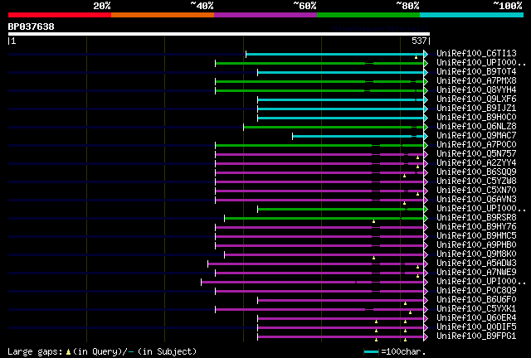The width and height of the screenshot is (531, 358).
Task: Open hit UniRef100_C6TI13
Action: point(476,54)
